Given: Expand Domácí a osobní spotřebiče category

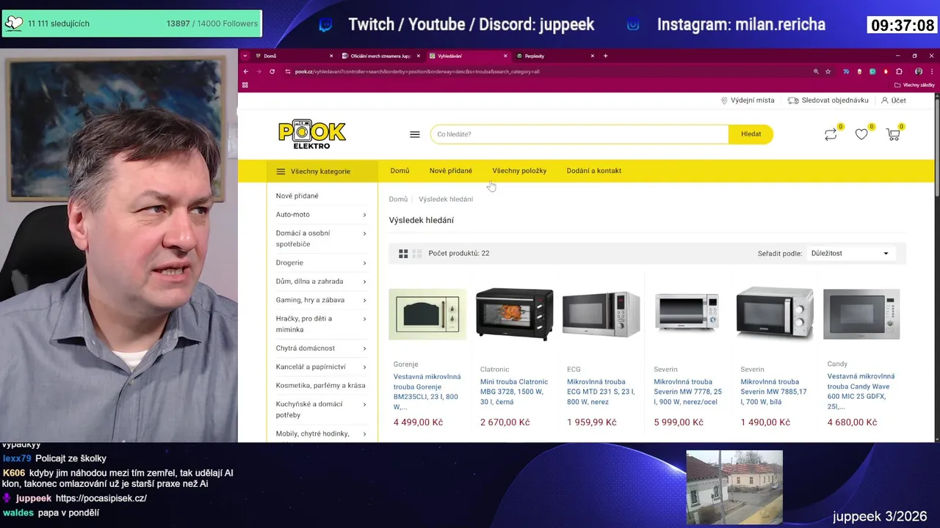Looking at the screenshot, I should point(364,233).
